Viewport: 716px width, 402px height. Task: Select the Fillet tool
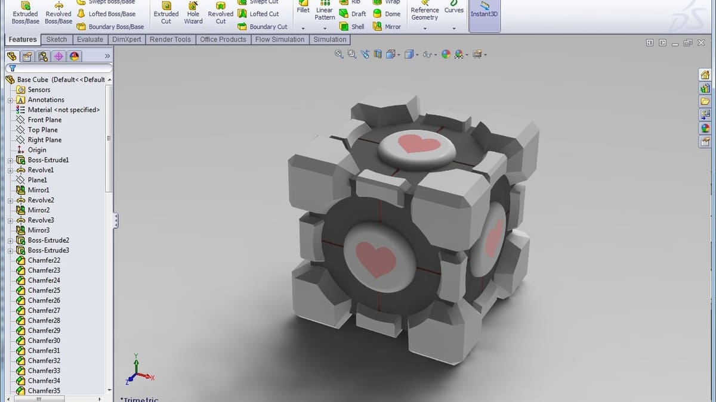click(x=303, y=7)
